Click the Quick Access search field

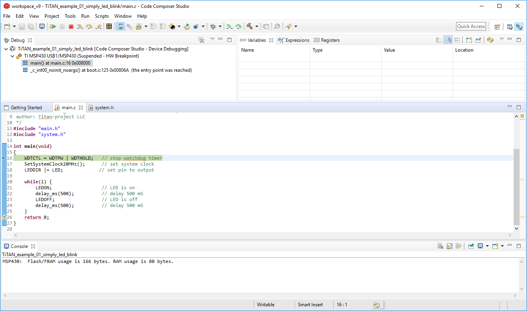coord(471,26)
